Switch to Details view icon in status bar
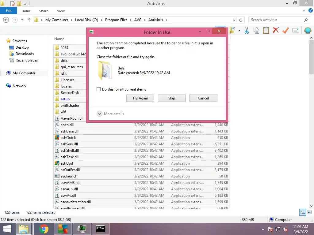 click(x=303, y=212)
